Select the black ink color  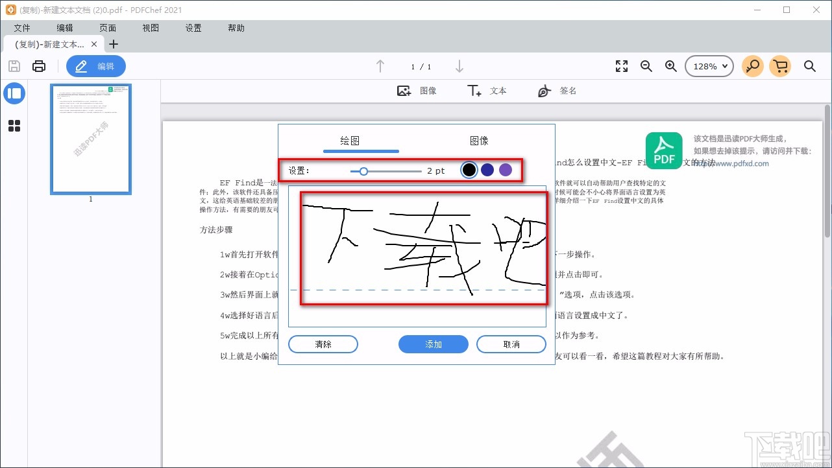(469, 170)
